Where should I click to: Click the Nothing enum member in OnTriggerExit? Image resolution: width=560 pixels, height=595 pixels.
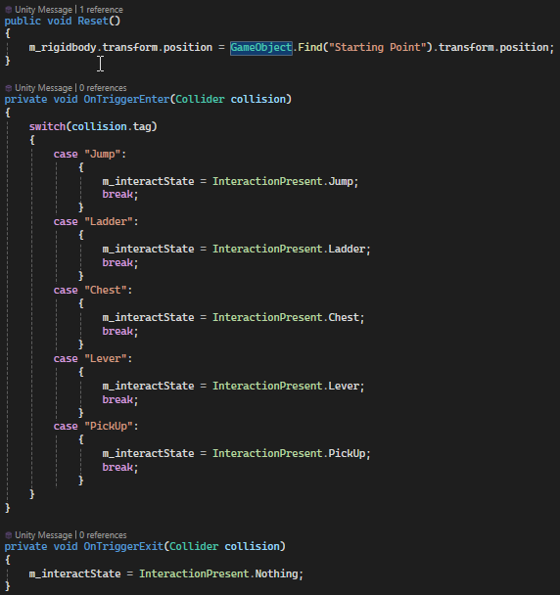(276, 573)
